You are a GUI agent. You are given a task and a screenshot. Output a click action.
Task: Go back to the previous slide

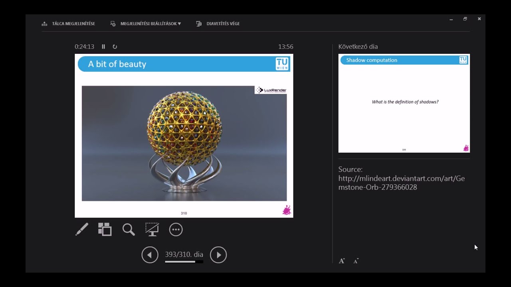(150, 255)
